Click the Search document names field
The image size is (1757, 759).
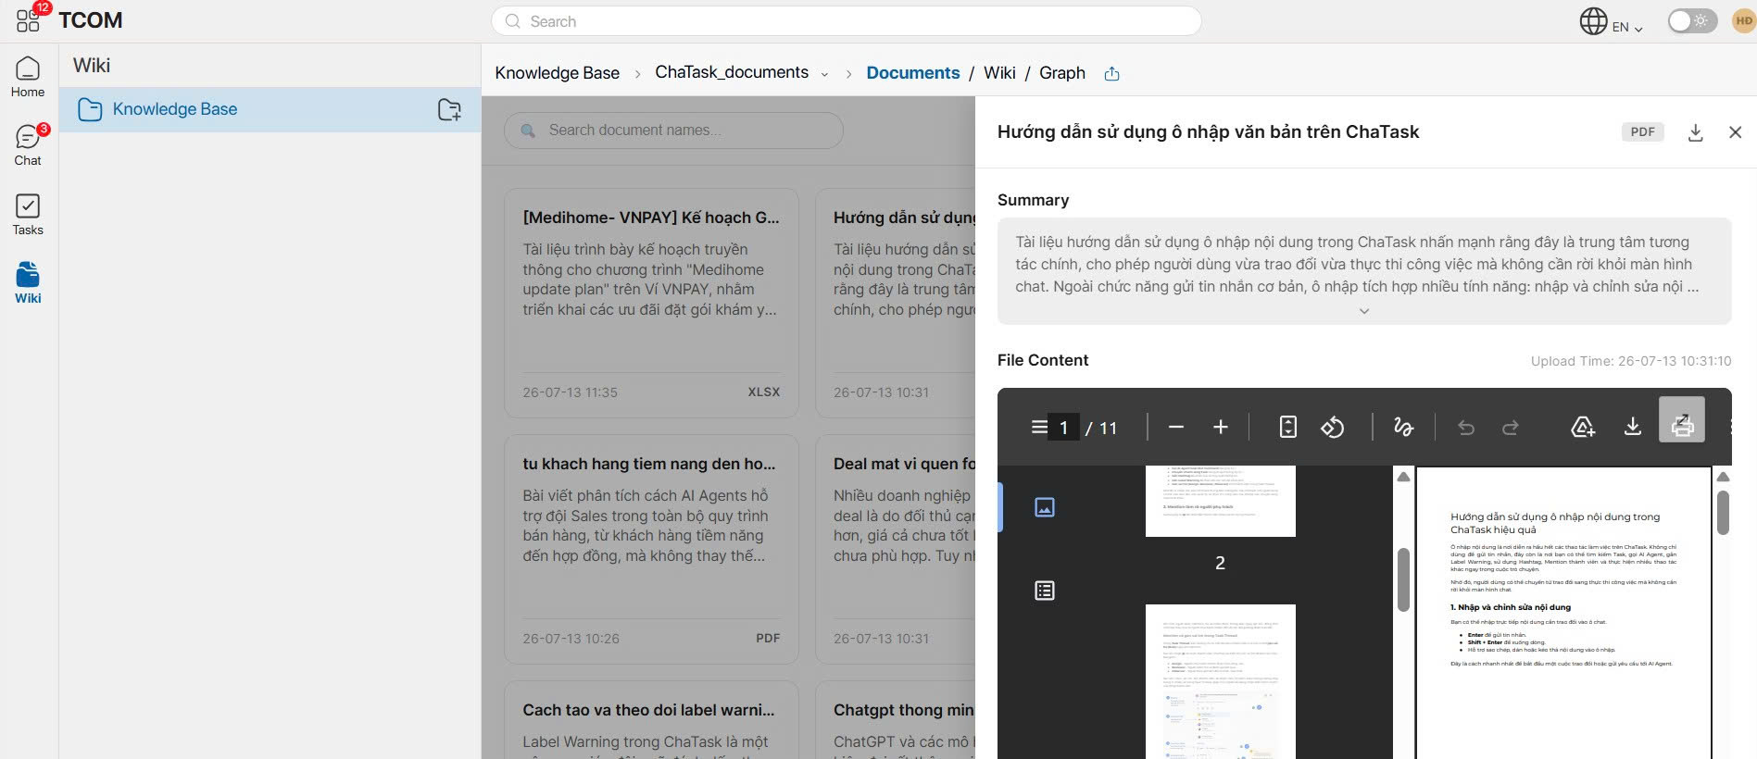(673, 131)
